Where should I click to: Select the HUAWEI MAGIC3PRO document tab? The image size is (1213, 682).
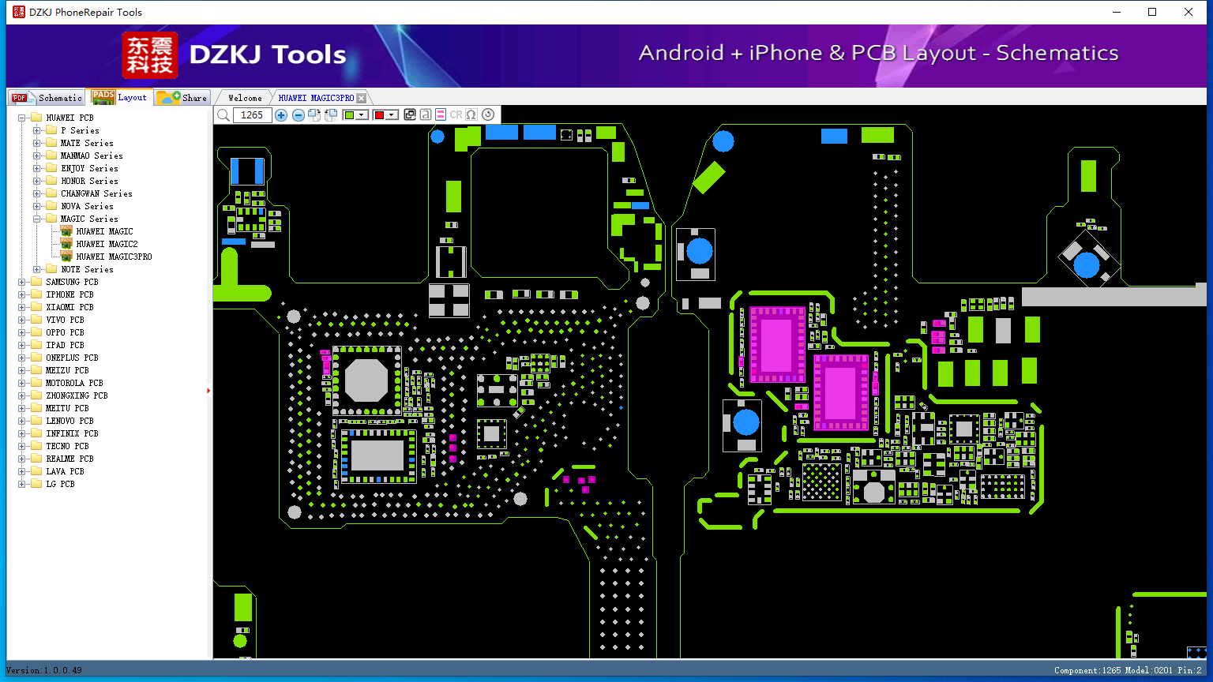[x=316, y=98]
